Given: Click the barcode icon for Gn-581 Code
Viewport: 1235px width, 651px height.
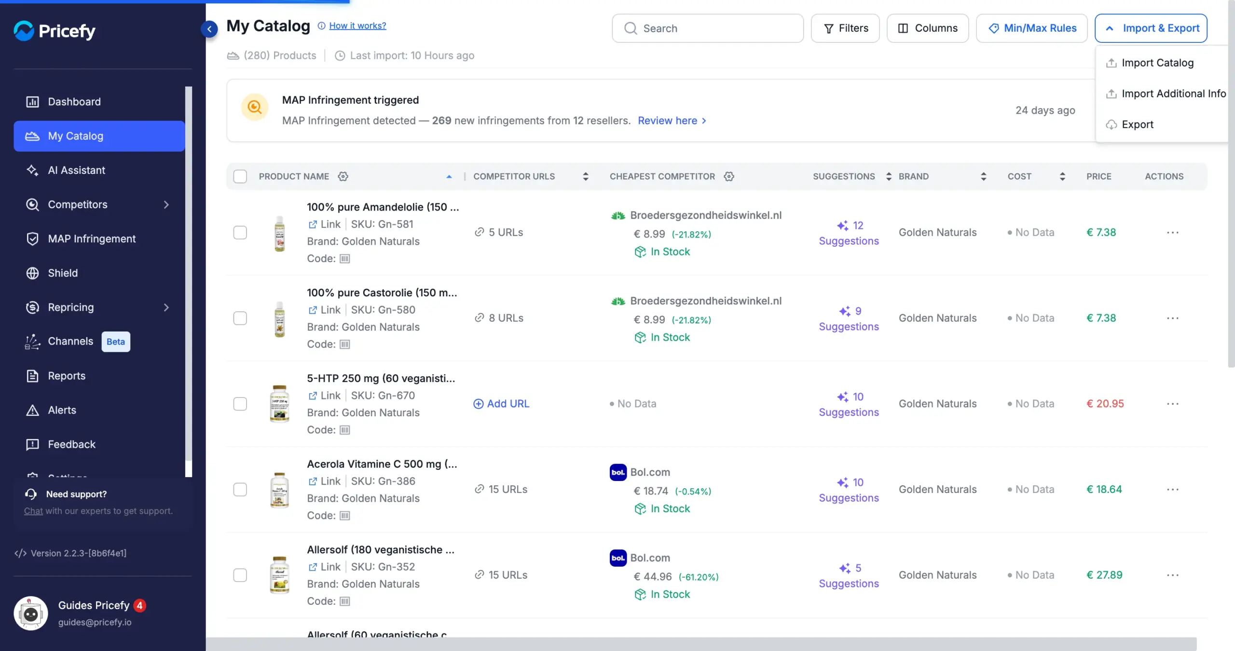Looking at the screenshot, I should click(x=344, y=259).
